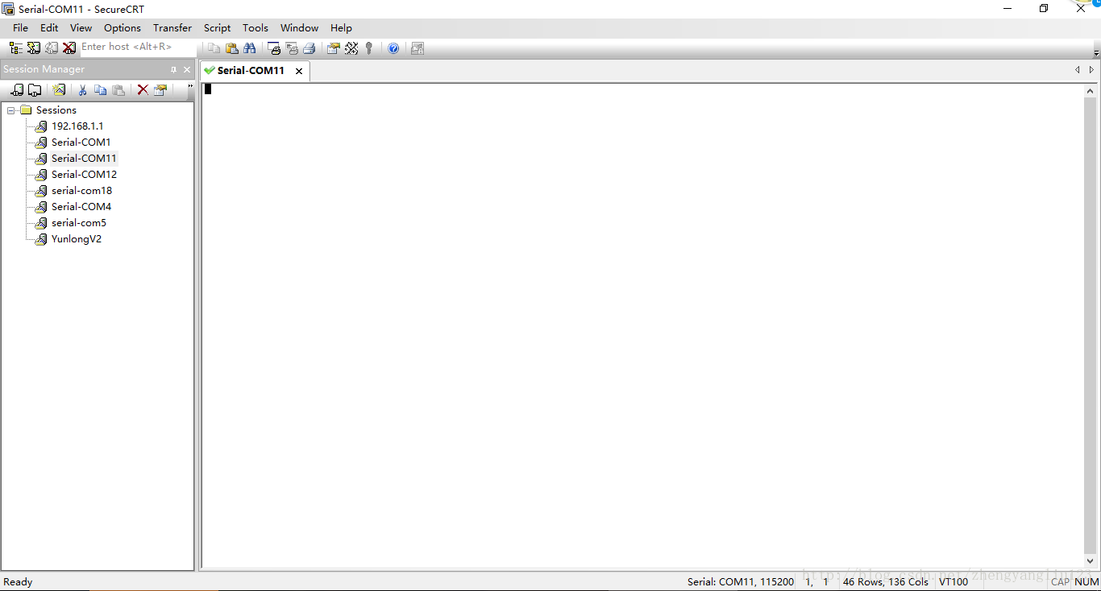
Task: Click the restore window button
Action: [1044, 9]
